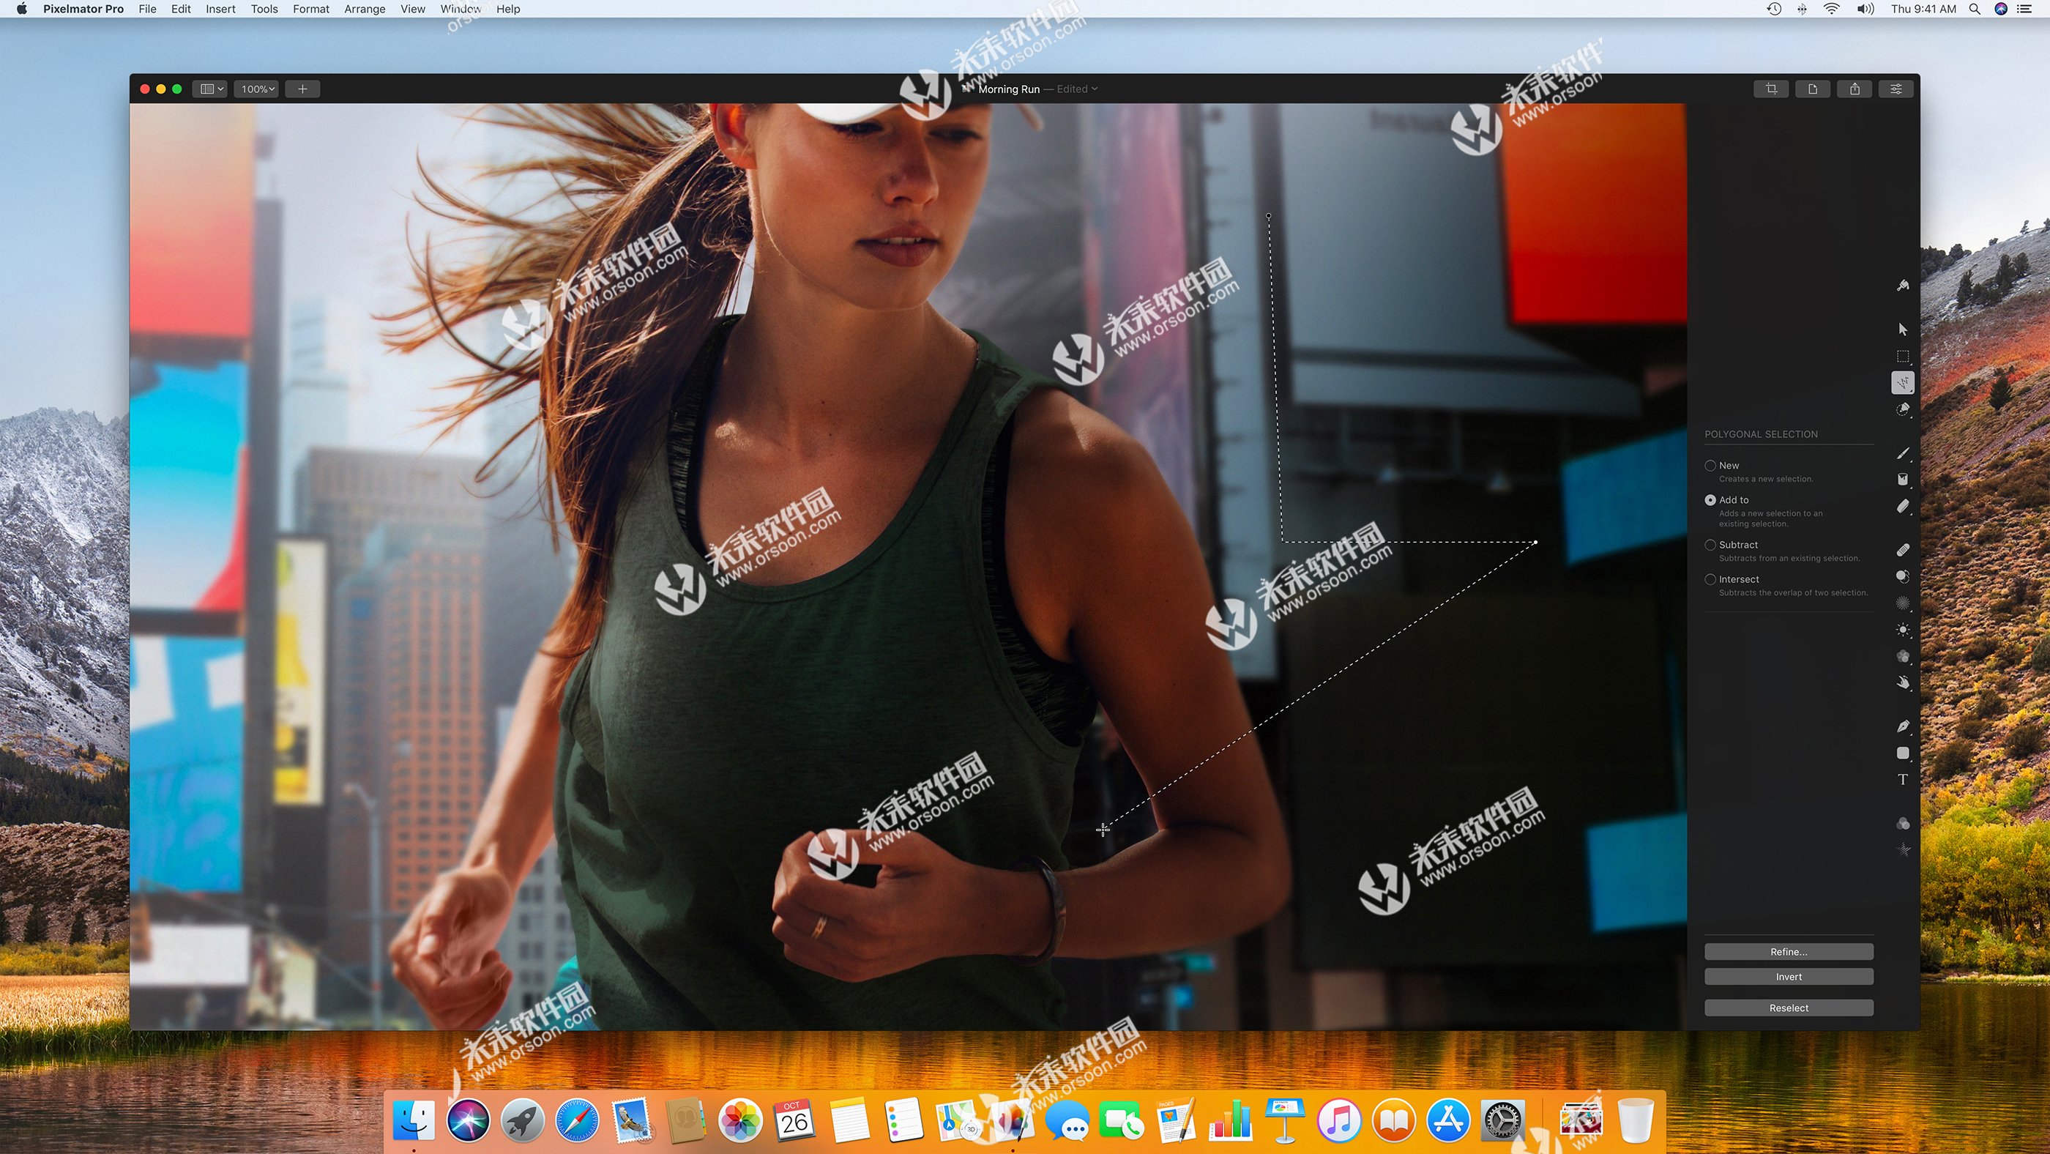Select the soft cluster retouch tool below sun icon
The width and height of the screenshot is (2050, 1154).
pyautogui.click(x=1902, y=657)
